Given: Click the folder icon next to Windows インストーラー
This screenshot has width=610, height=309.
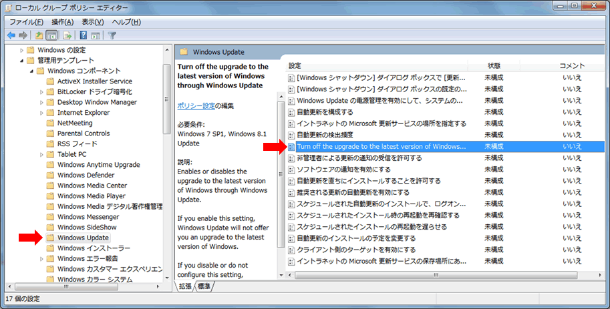Looking at the screenshot, I should [x=50, y=248].
